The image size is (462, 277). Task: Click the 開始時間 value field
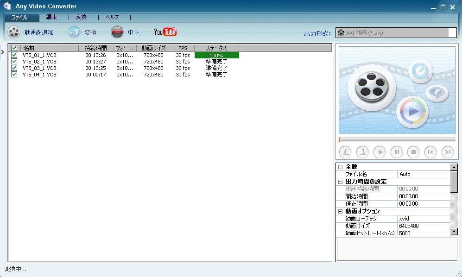424,196
